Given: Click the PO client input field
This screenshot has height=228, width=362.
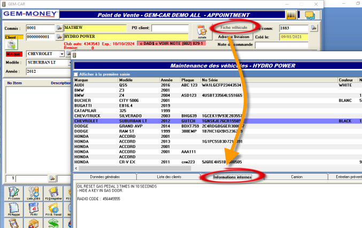Looking at the screenshot, I should click(x=170, y=28).
